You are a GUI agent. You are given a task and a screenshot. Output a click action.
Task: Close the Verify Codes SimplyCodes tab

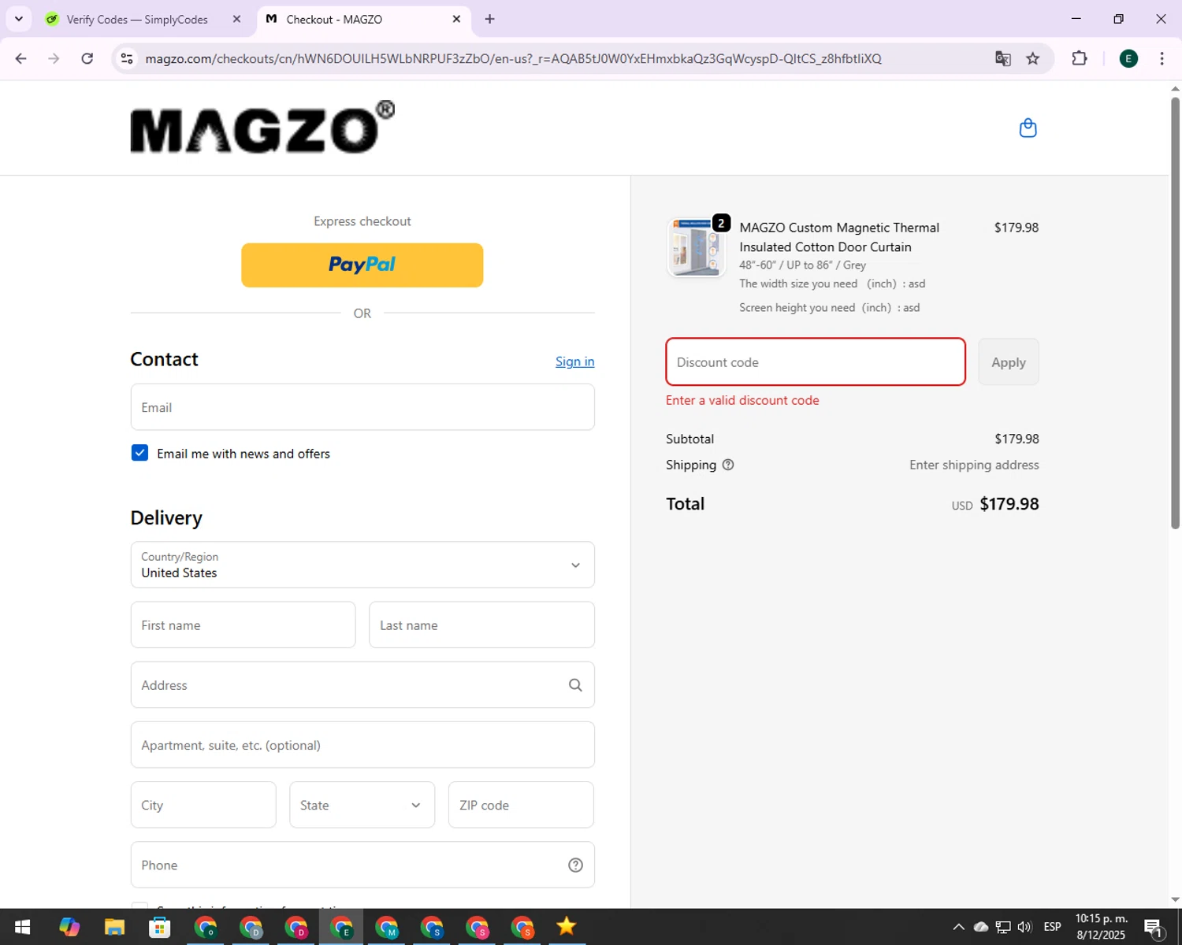[236, 19]
